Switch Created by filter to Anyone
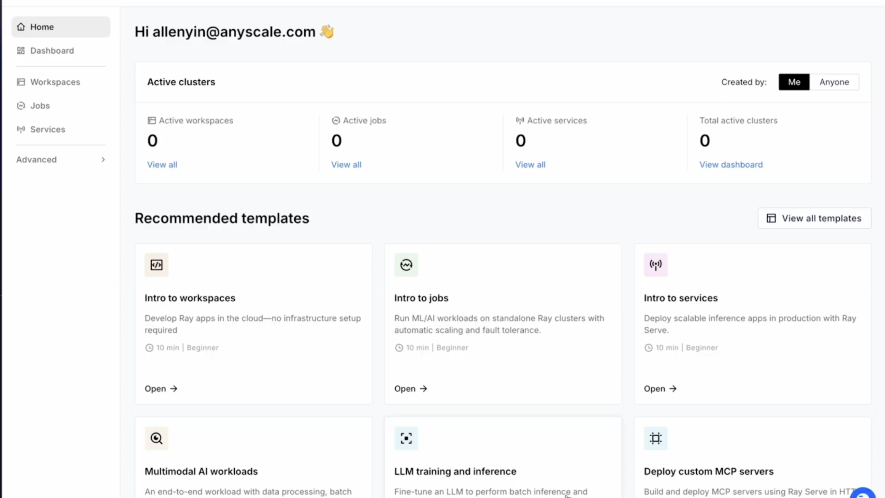The height and width of the screenshot is (498, 885). tap(834, 82)
